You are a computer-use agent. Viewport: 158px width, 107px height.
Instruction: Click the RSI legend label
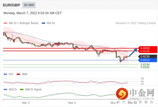click(x=11, y=74)
